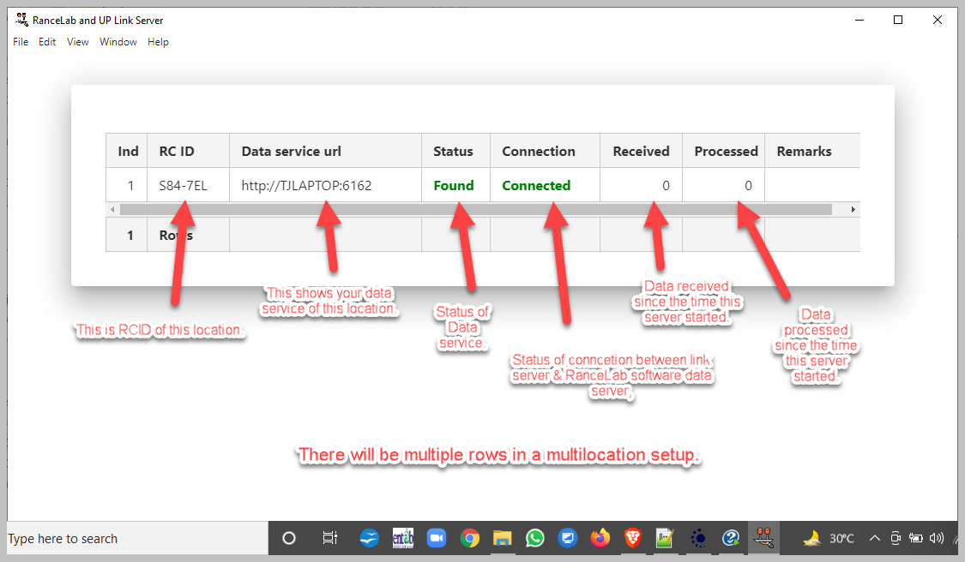
Task: Open File Explorer from the taskbar
Action: [x=502, y=539]
